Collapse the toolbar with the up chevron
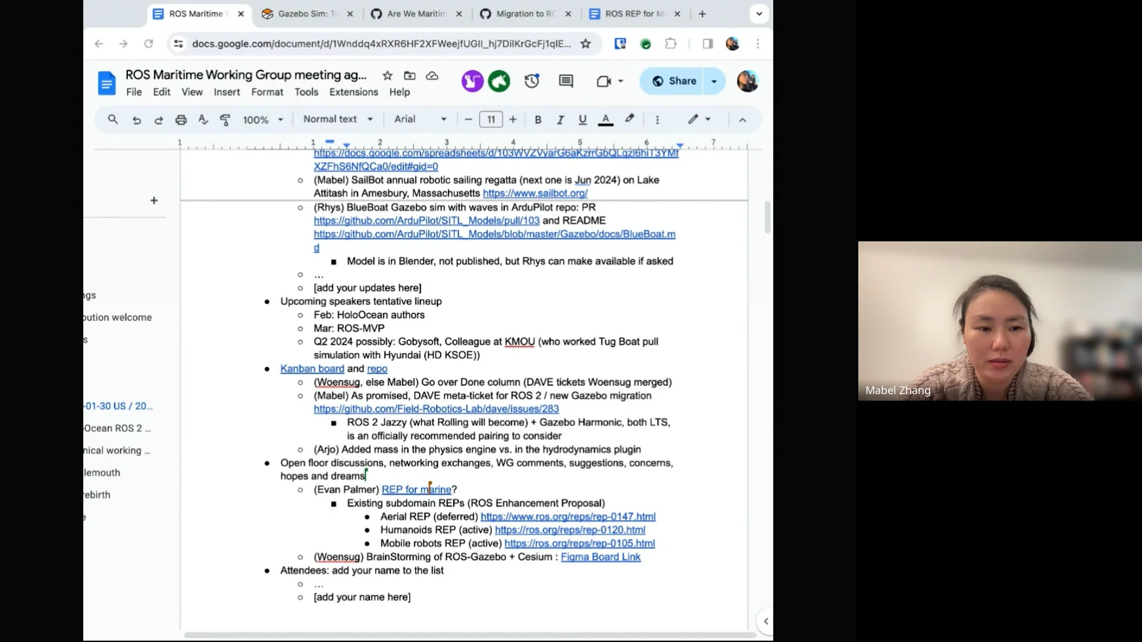 tap(742, 119)
